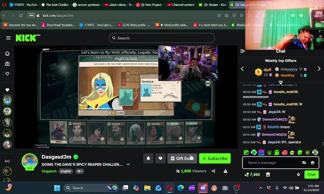324x194 pixels.
Task: Insert the pink blob emote
Action: [x=284, y=153]
